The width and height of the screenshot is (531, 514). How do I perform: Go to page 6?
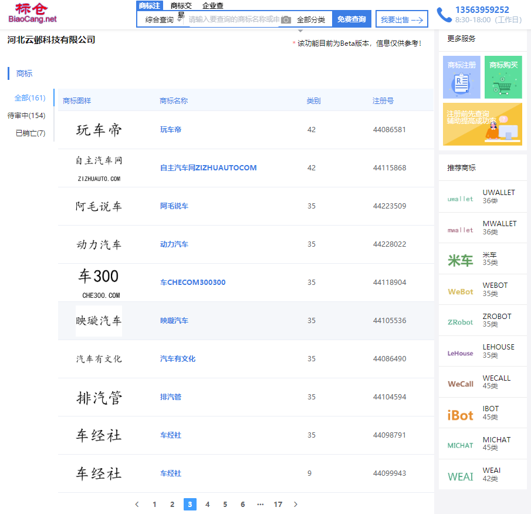coord(243,504)
